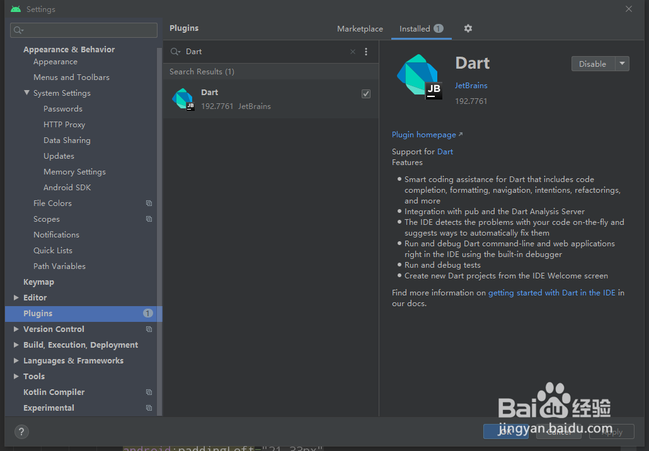
Task: Focus the settings search field
Action: [x=84, y=30]
